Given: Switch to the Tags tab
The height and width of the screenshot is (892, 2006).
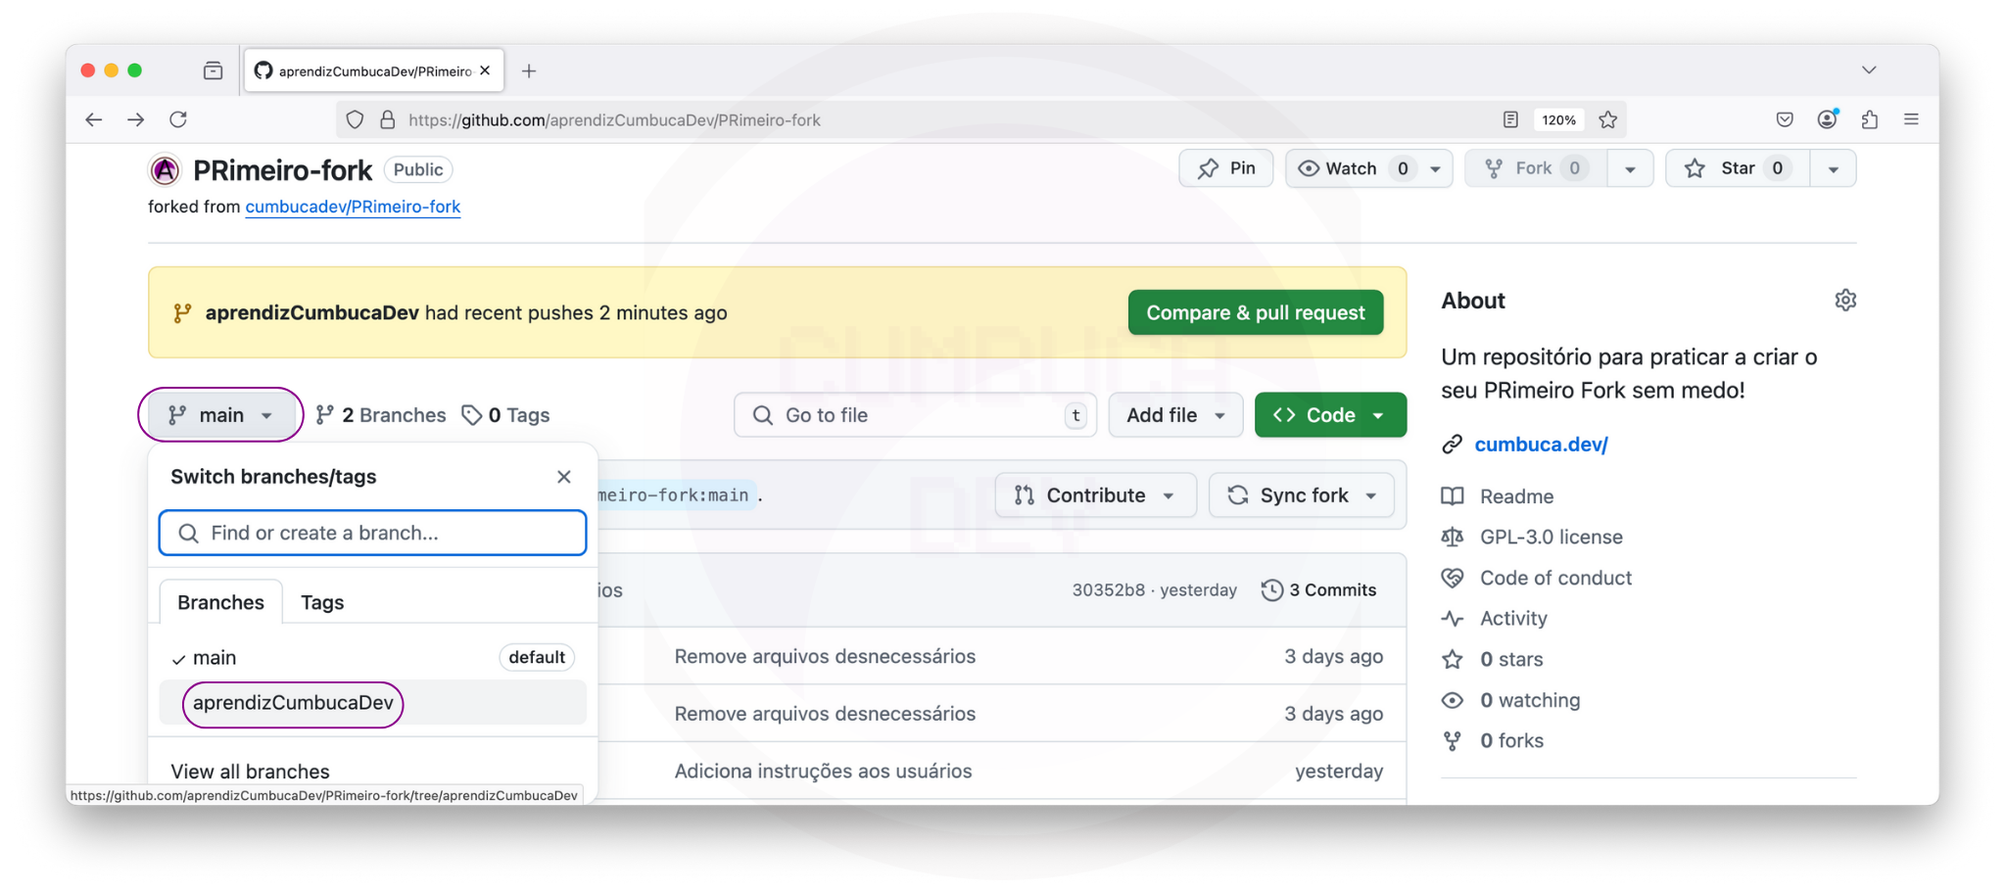Looking at the screenshot, I should pyautogui.click(x=322, y=602).
